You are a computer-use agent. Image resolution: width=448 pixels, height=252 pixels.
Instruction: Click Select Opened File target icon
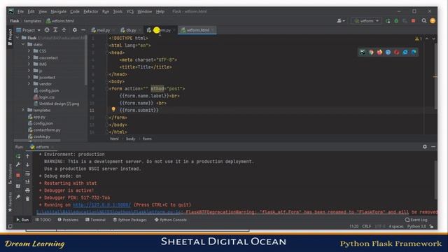(x=47, y=30)
